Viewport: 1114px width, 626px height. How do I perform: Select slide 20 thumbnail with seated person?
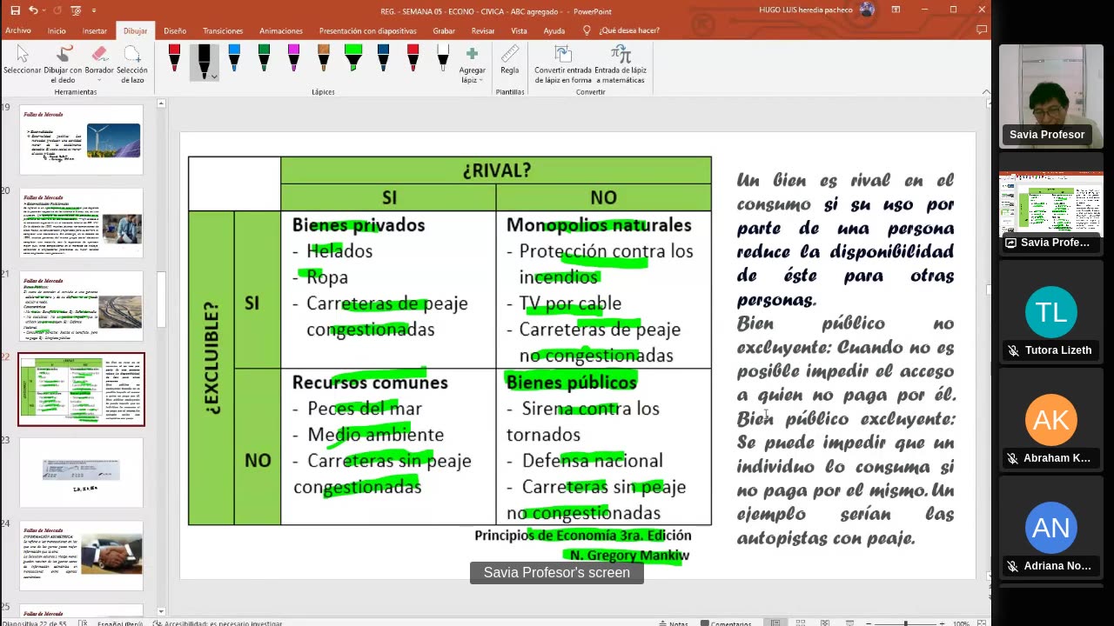[82, 223]
